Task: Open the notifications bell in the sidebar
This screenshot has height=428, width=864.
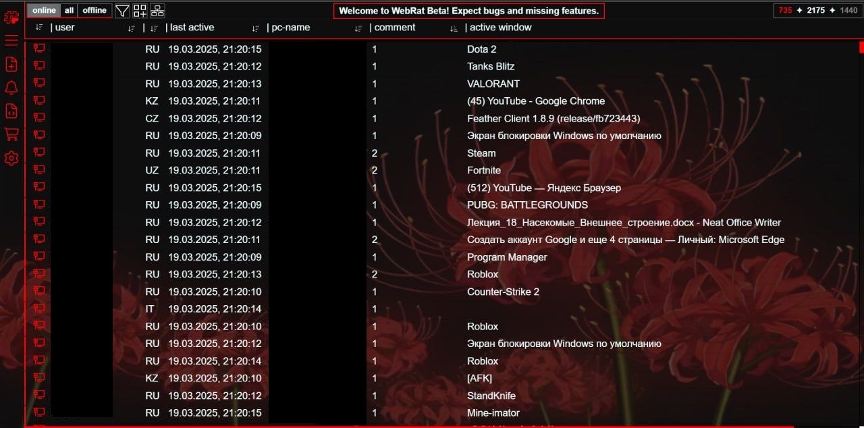Action: point(11,88)
